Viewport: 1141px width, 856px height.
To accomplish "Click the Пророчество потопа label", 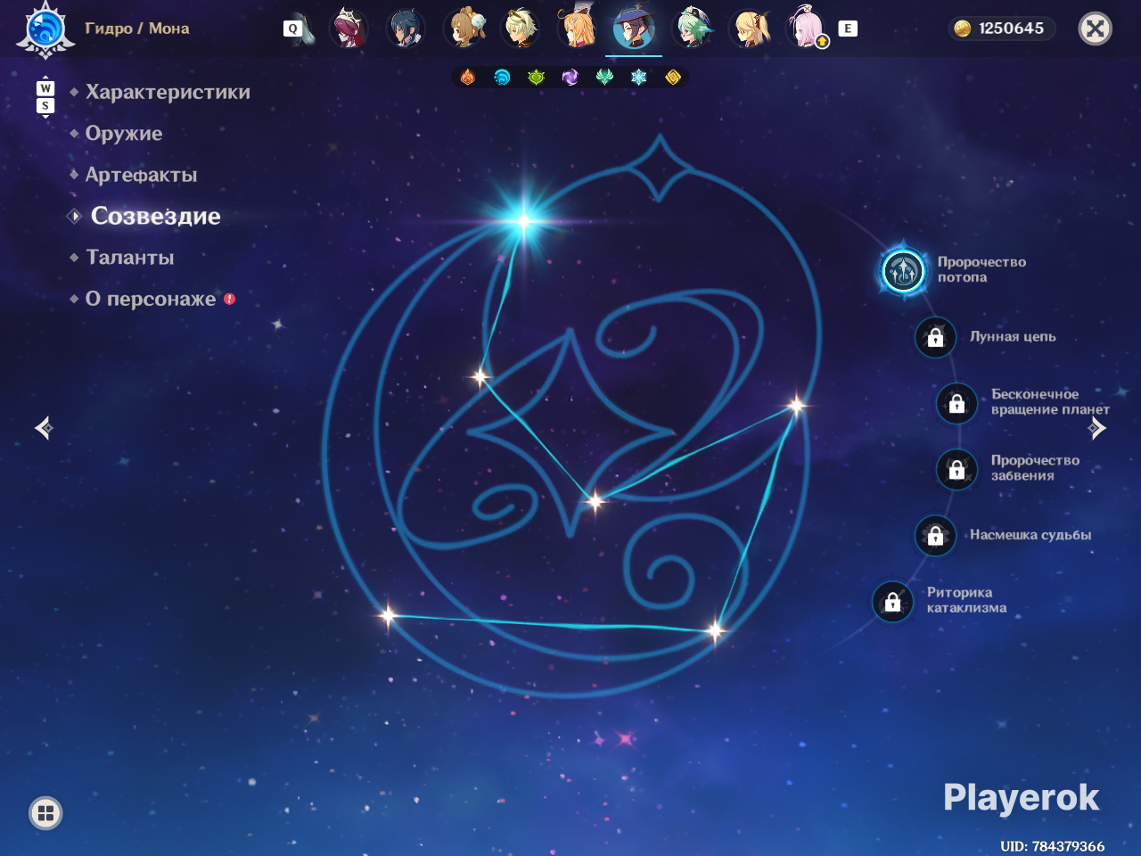I will 981,269.
